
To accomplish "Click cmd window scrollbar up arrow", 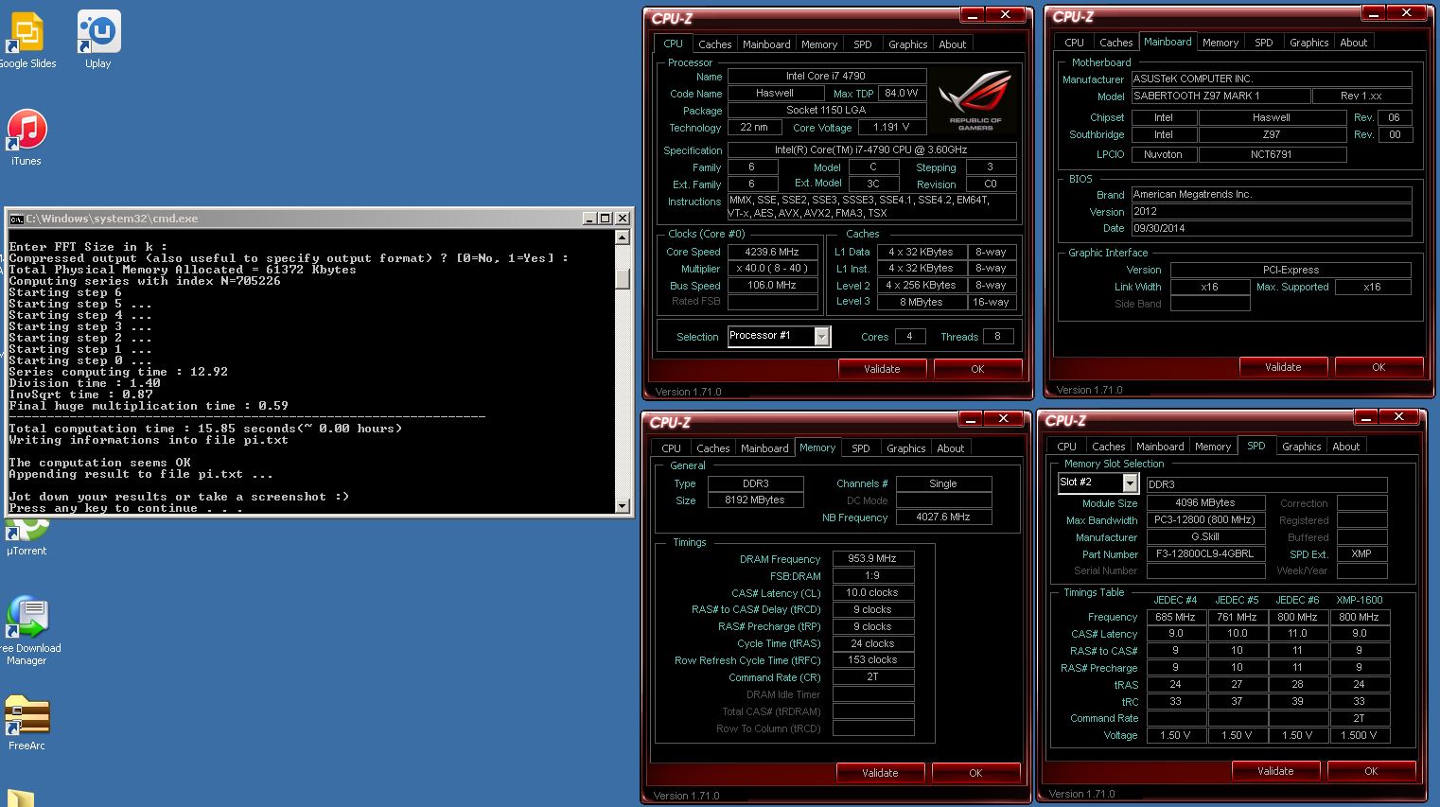I will [x=622, y=237].
